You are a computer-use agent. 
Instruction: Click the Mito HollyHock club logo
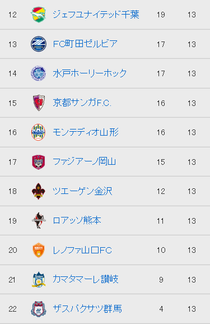pos(39,73)
